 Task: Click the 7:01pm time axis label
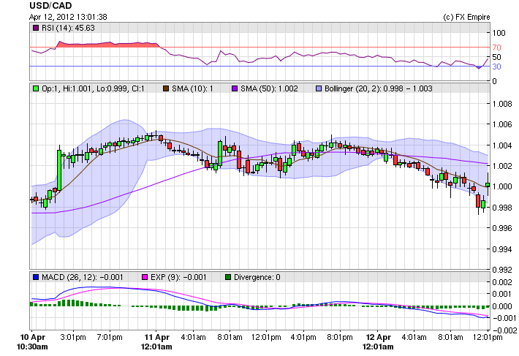click(110, 338)
